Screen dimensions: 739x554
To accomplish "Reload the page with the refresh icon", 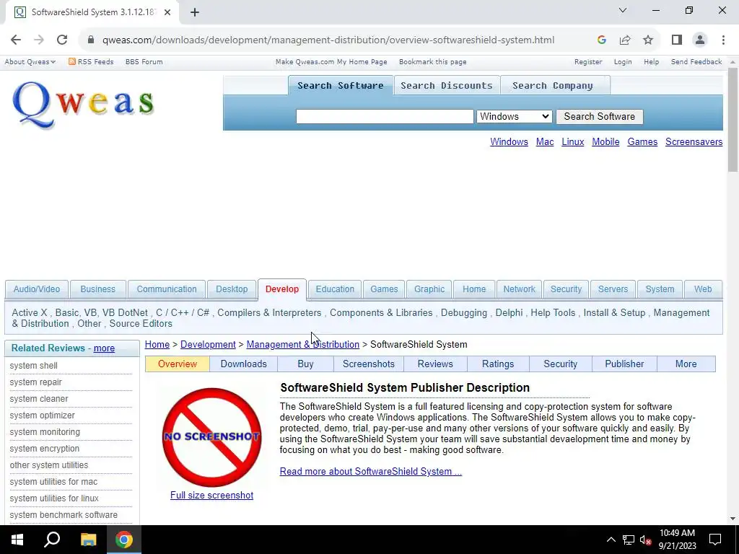I will (x=62, y=40).
